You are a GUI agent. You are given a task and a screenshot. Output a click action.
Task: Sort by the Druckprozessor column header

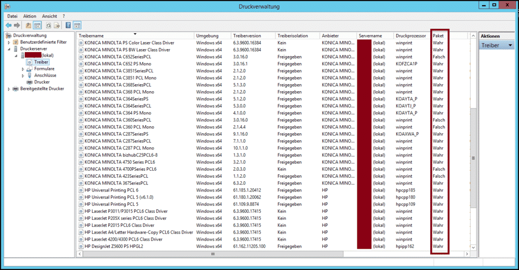coord(412,36)
